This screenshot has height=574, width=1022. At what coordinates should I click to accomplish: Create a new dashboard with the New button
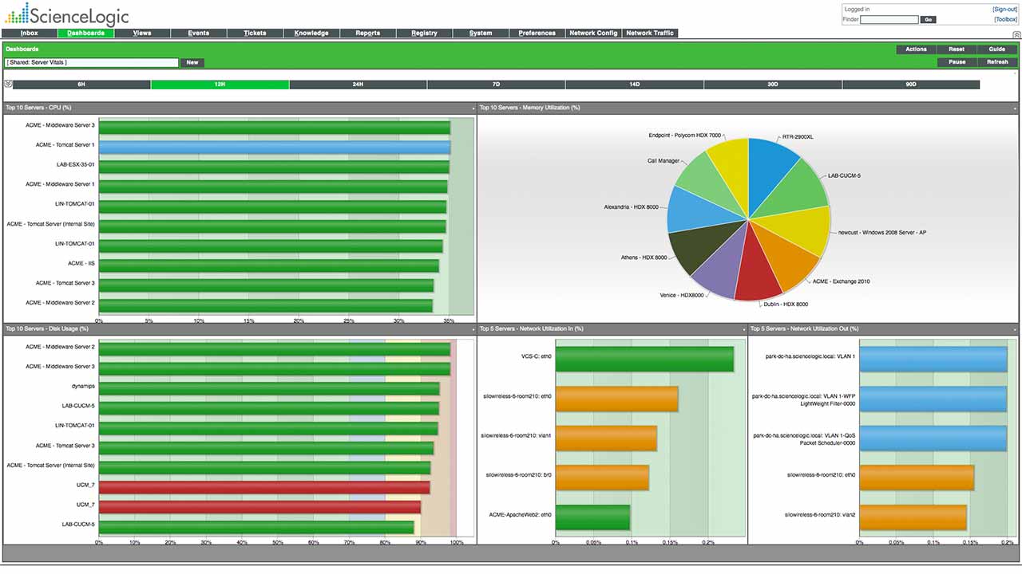click(192, 62)
